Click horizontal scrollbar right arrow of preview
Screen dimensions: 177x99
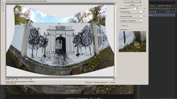pyautogui.click(x=114, y=79)
